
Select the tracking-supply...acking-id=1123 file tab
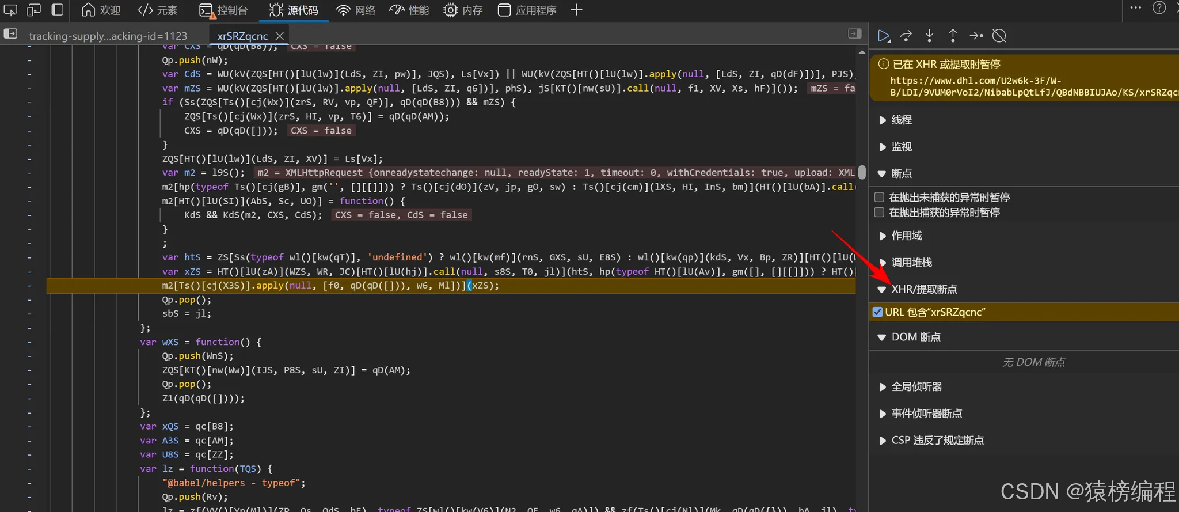click(108, 36)
